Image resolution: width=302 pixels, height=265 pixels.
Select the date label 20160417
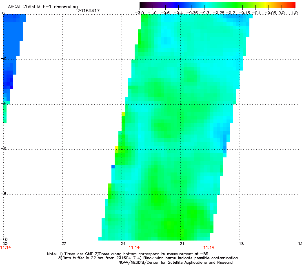click(89, 11)
